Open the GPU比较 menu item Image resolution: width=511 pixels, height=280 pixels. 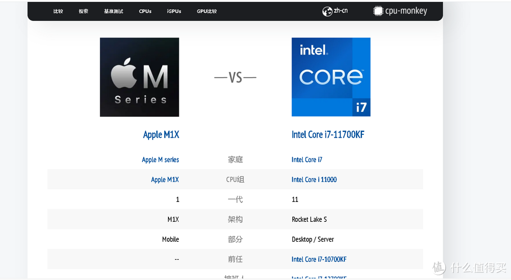click(x=207, y=11)
